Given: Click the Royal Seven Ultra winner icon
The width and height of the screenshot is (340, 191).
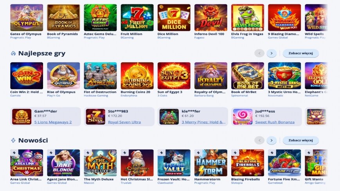Looking at the screenshot, I should coord(95,117).
